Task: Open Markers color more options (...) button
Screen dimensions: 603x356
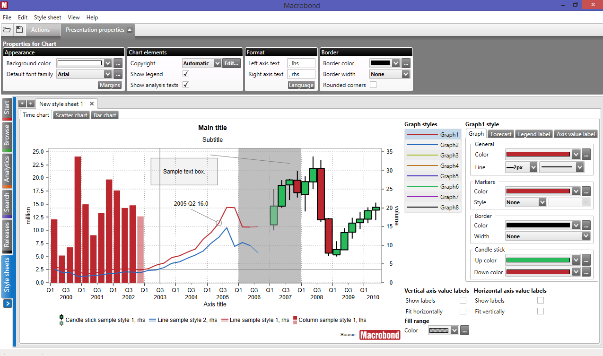Action: [586, 191]
